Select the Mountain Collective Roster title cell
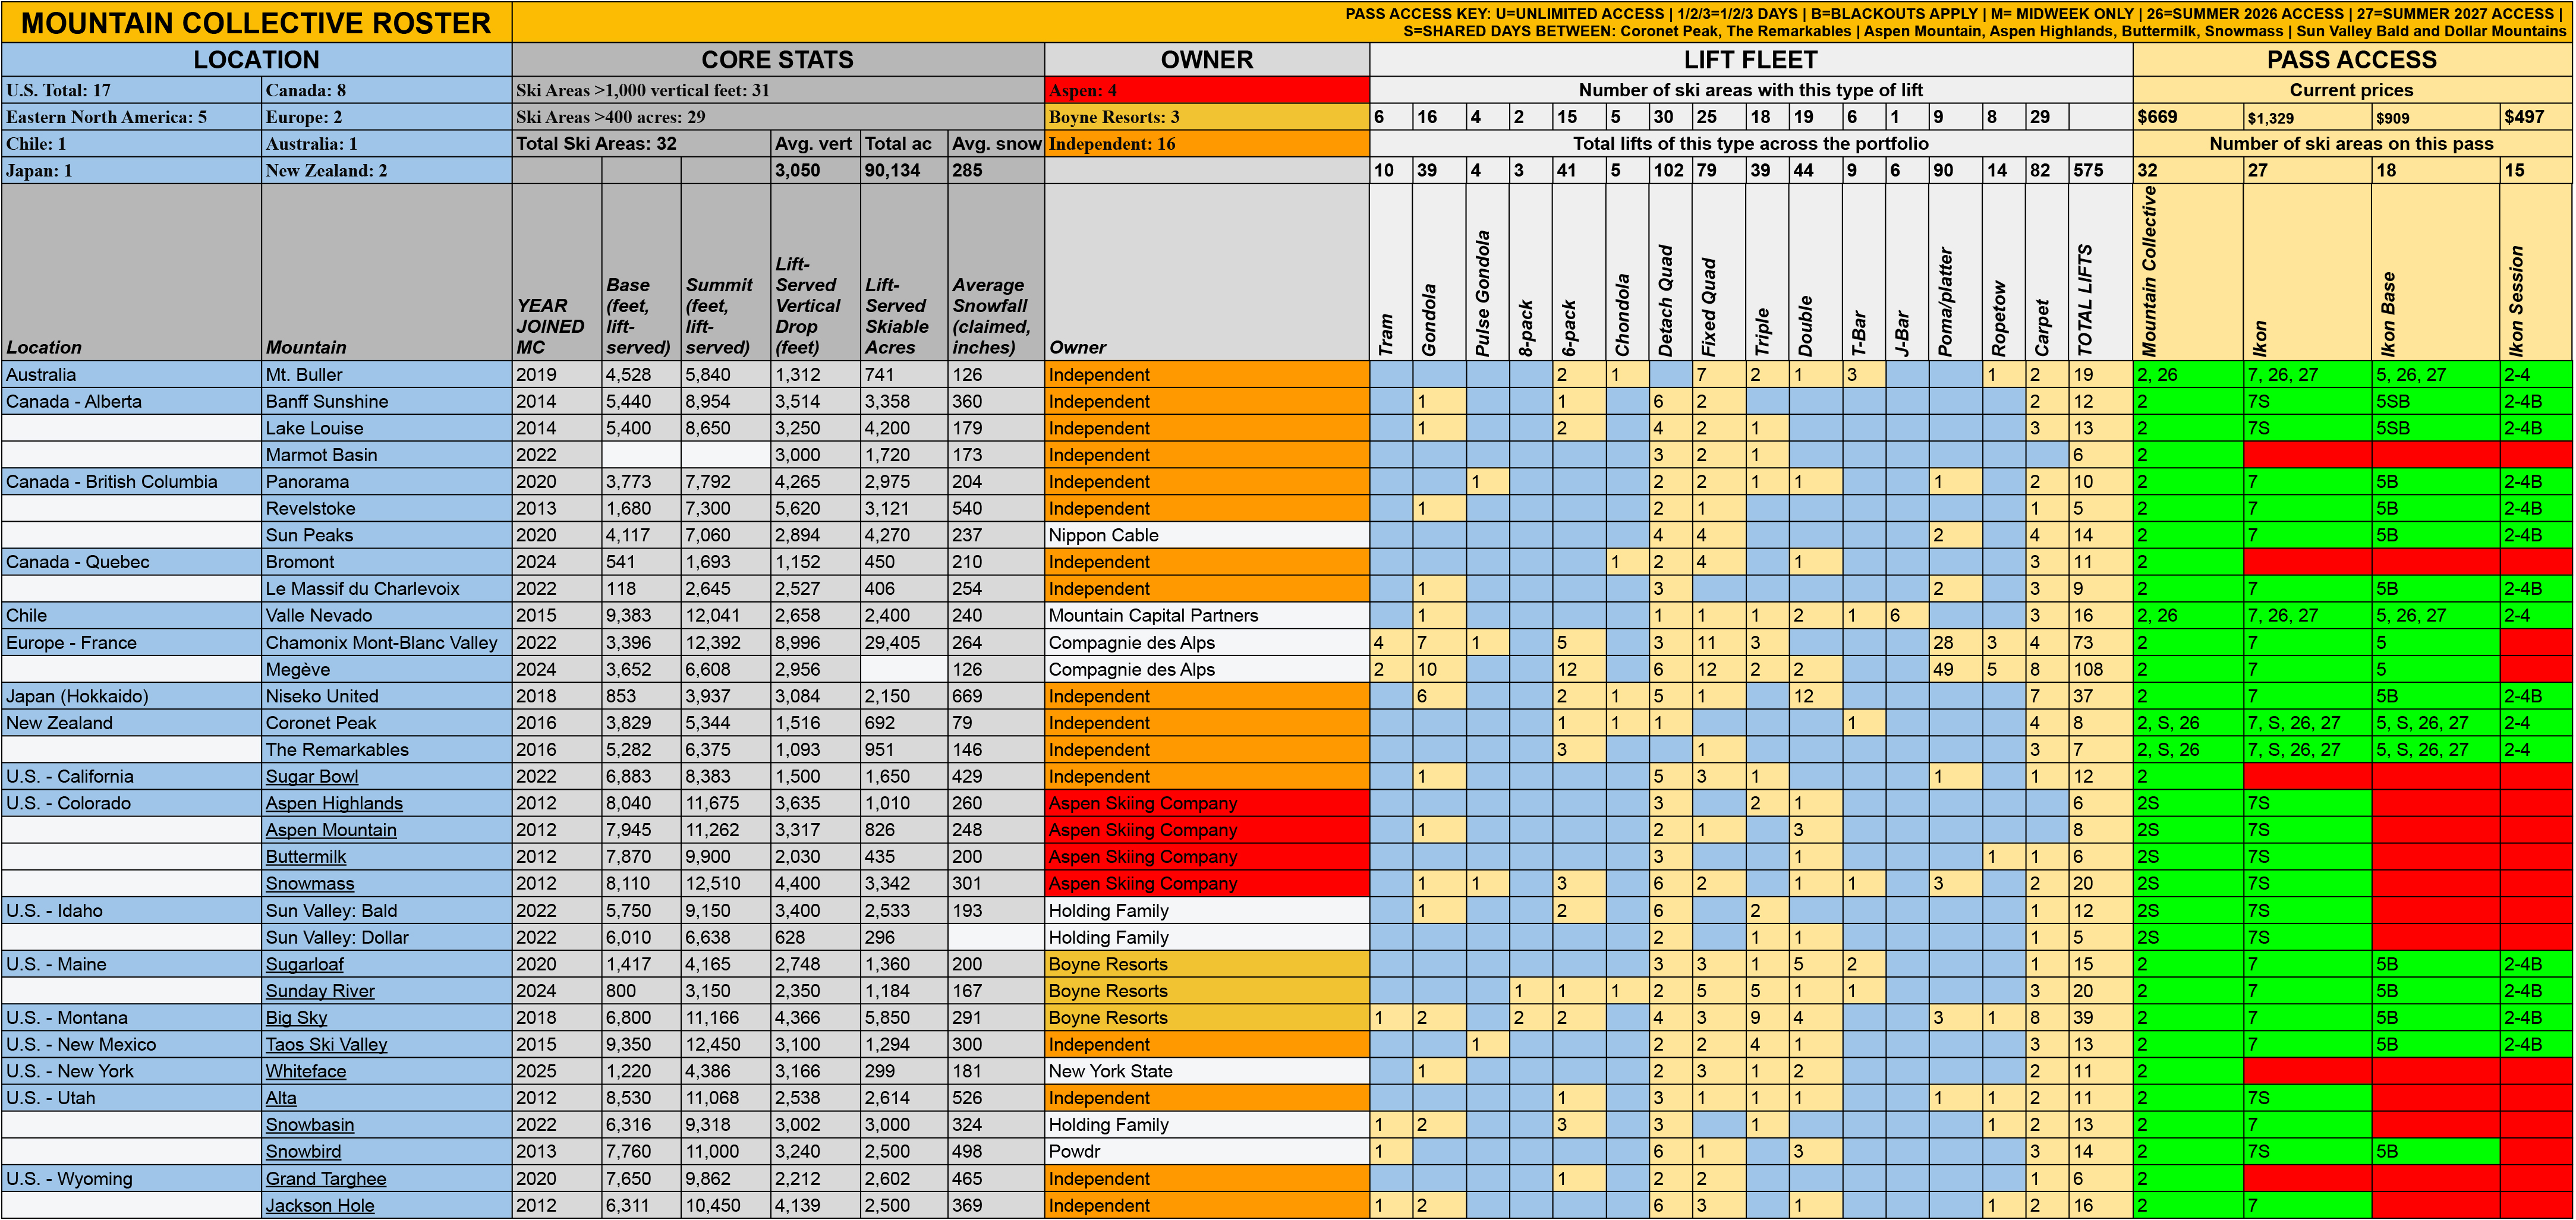2576x1220 pixels. coord(256,23)
